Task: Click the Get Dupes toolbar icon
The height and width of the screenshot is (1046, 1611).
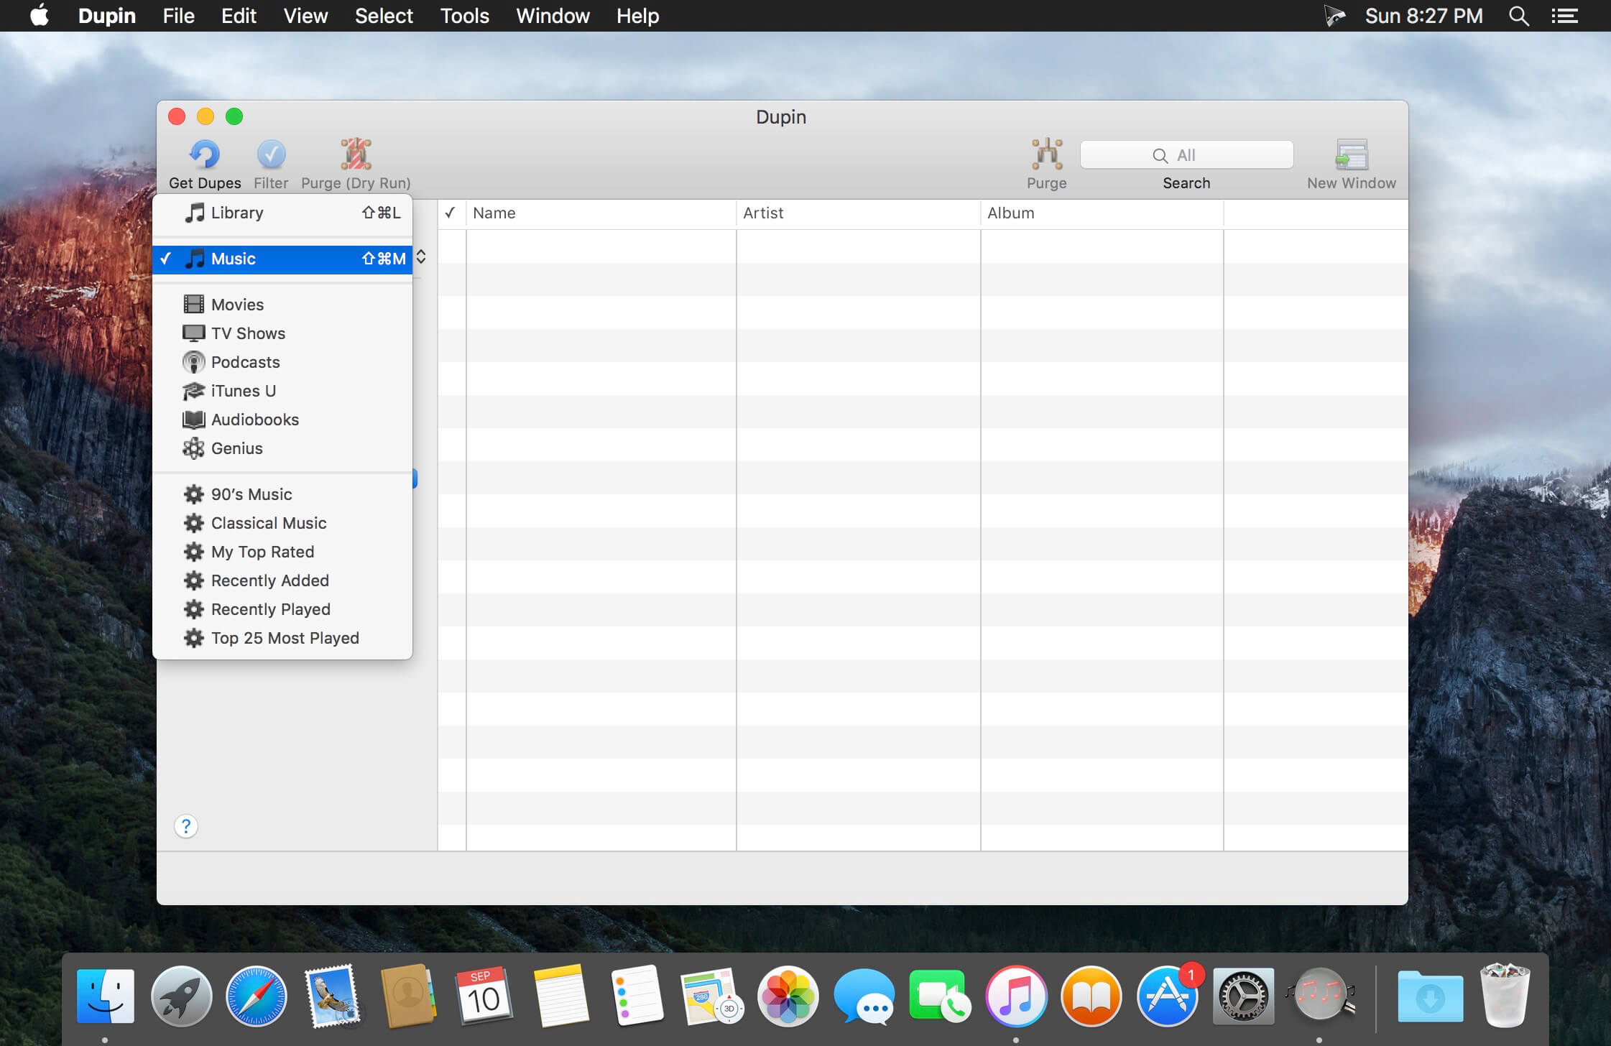Action: pyautogui.click(x=205, y=154)
